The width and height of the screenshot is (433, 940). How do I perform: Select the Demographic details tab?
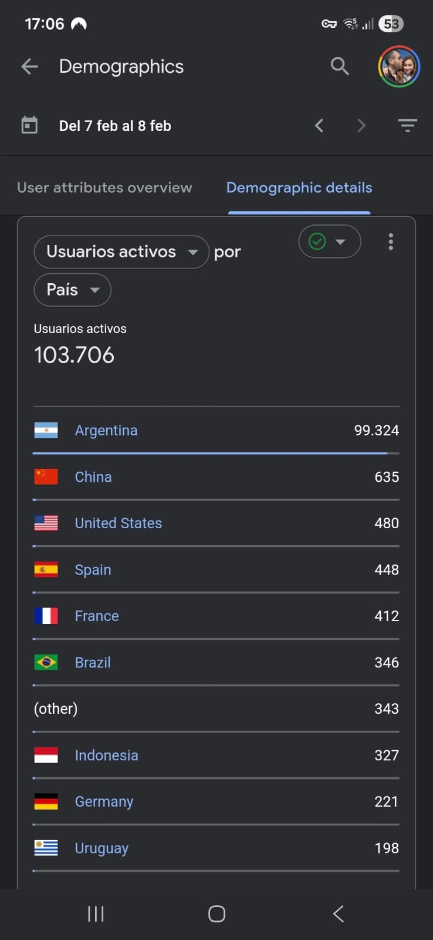(x=299, y=187)
